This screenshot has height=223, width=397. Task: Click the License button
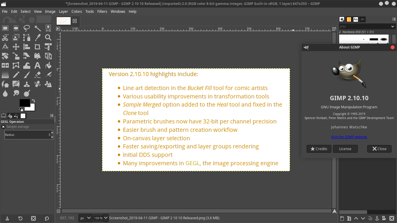(x=345, y=149)
